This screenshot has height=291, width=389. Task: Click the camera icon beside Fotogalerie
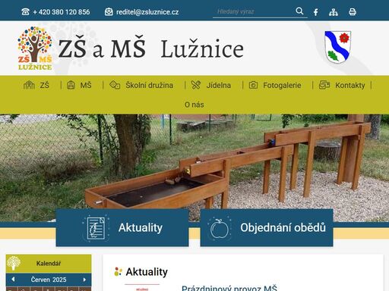[253, 85]
